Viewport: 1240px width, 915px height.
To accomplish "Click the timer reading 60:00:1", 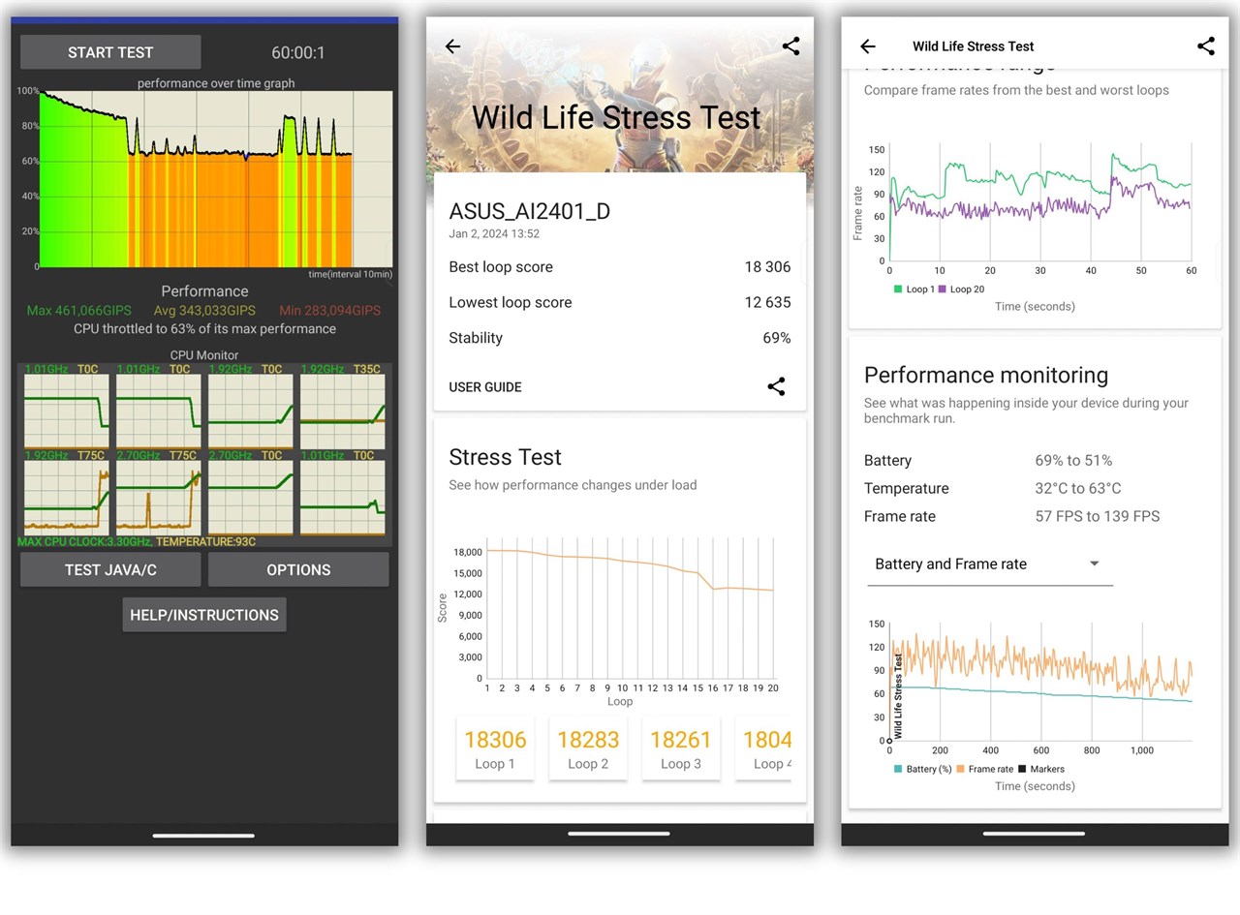I will (x=298, y=53).
